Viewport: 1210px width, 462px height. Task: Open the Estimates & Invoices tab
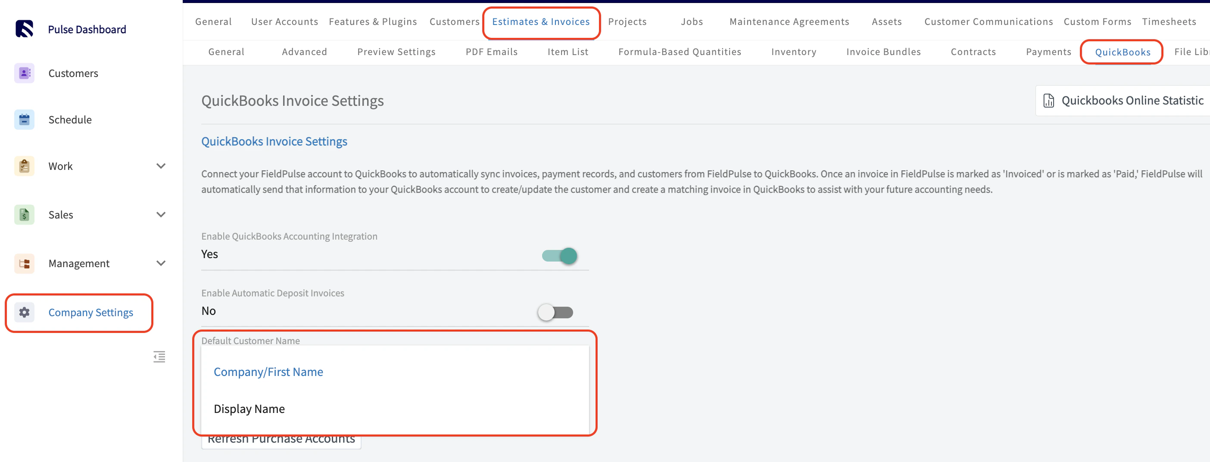(541, 22)
